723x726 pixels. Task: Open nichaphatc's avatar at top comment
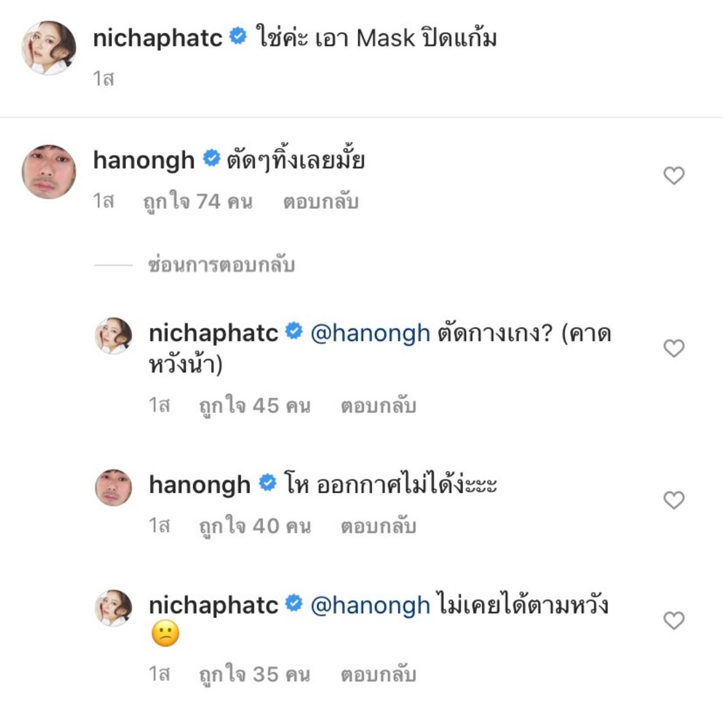tap(49, 48)
